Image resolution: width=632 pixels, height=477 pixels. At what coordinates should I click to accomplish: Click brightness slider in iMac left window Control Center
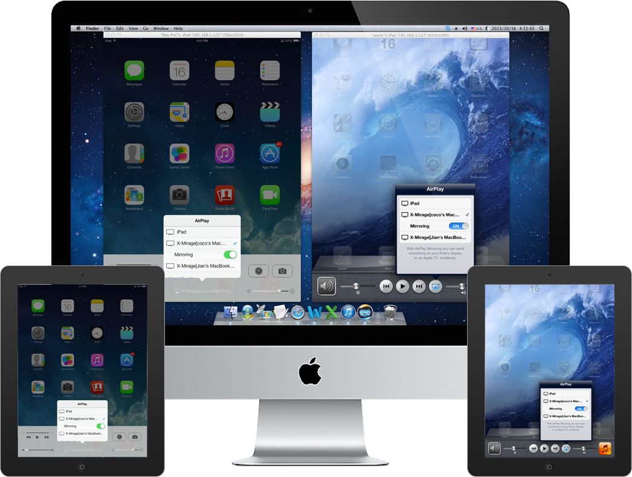pos(271,291)
